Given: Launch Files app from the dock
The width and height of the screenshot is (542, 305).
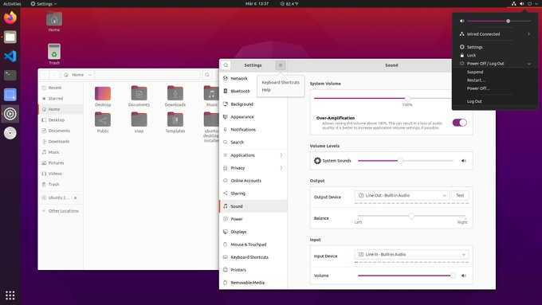Looking at the screenshot, I should coord(10,37).
